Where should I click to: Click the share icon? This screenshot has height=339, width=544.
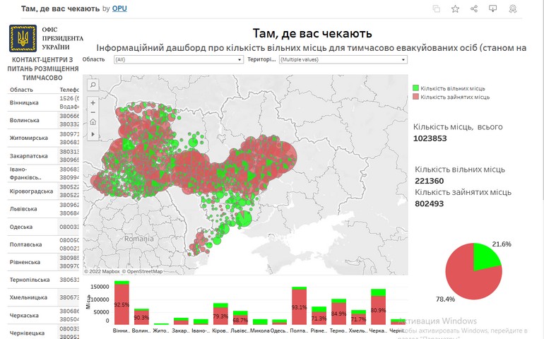[474, 8]
